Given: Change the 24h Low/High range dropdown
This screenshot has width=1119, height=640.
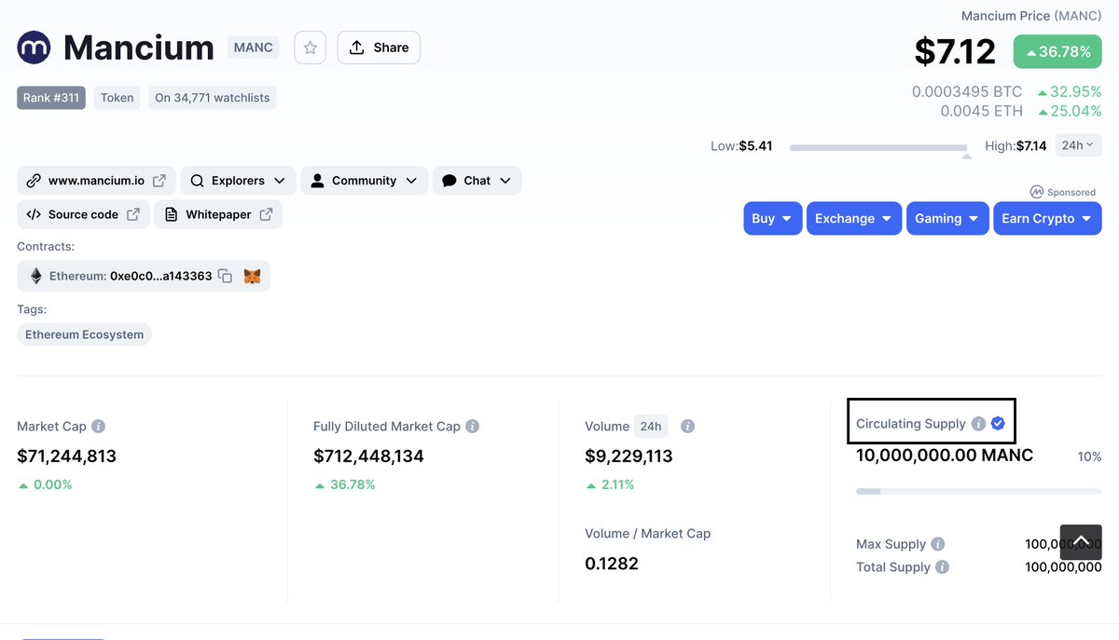Looking at the screenshot, I should [1078, 145].
